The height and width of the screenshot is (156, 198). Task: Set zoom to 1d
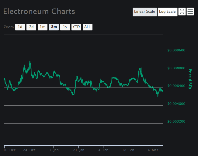tap(20, 27)
